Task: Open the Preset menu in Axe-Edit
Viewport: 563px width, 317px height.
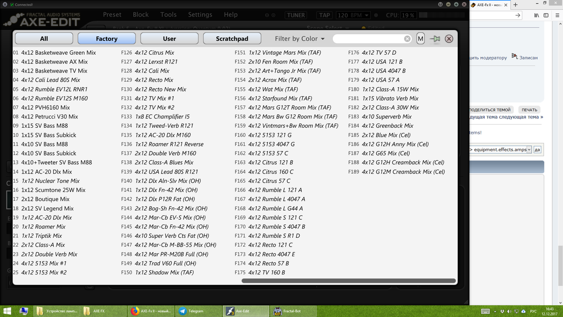Action: click(112, 15)
